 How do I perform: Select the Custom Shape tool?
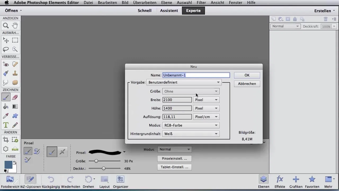coord(15,116)
